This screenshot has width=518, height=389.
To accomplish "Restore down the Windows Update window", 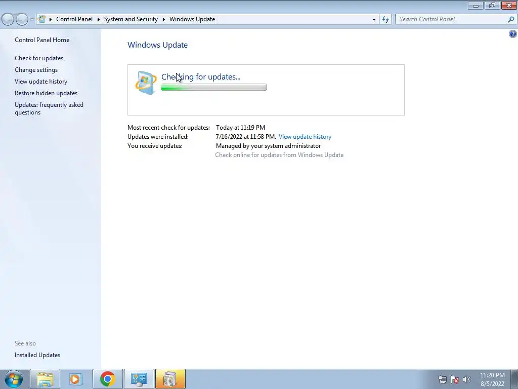I will [x=492, y=5].
